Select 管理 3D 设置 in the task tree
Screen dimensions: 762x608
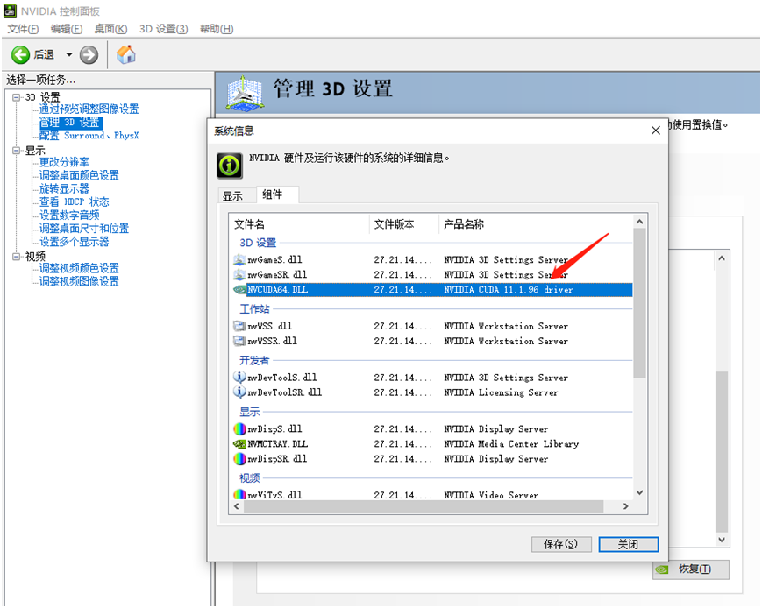coord(70,123)
